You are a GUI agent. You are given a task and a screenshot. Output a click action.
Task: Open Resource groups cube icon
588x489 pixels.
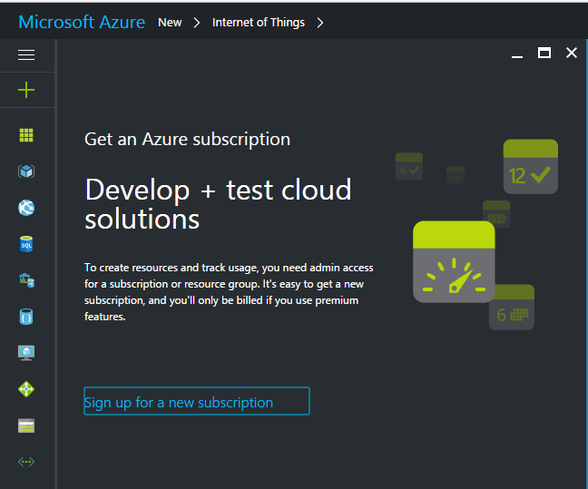(x=26, y=171)
